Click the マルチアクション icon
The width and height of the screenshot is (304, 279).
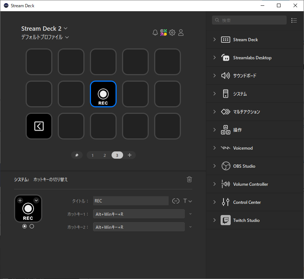coord(226,112)
